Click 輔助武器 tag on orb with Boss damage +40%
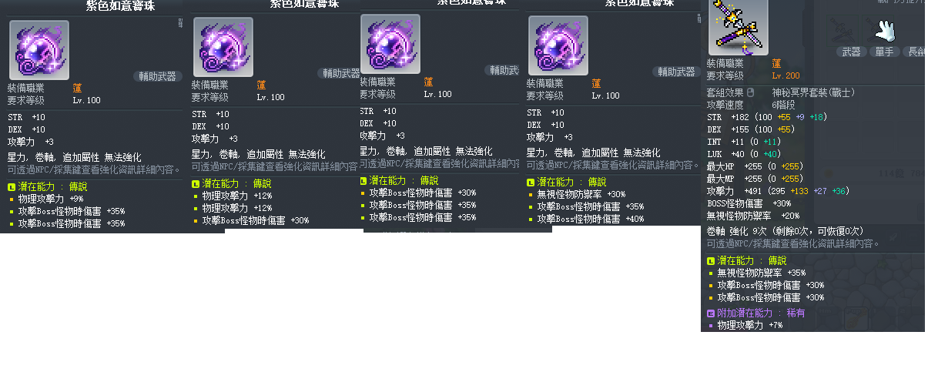This screenshot has height=372, width=938. click(x=676, y=72)
